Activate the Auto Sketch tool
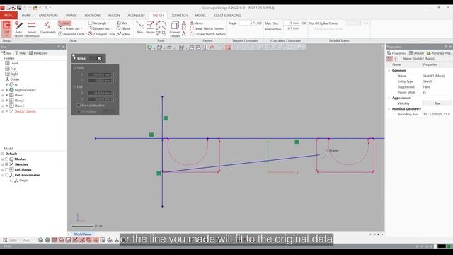Screen dimensions: 453x255 (x=18, y=29)
